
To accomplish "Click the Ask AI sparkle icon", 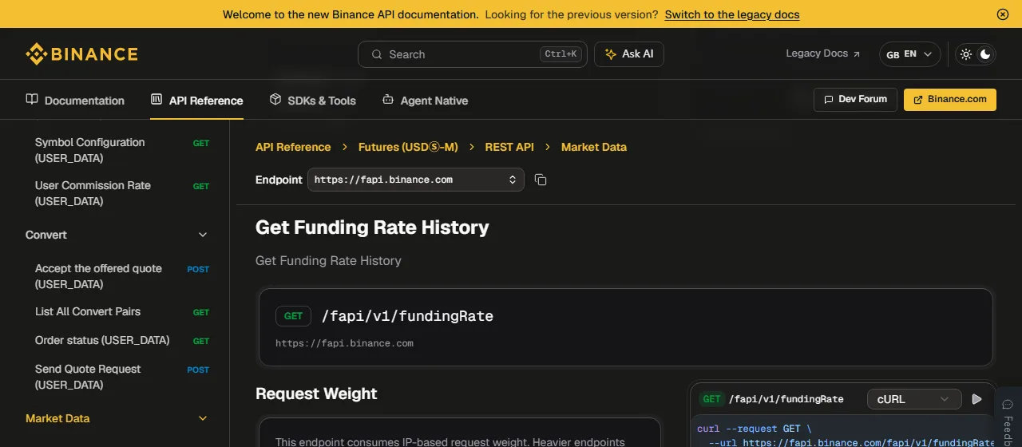I will (611, 54).
